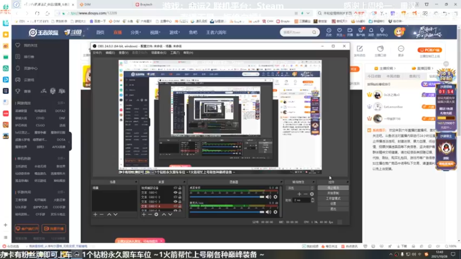Adjust microphone volume slider in mixer

pos(227,212)
